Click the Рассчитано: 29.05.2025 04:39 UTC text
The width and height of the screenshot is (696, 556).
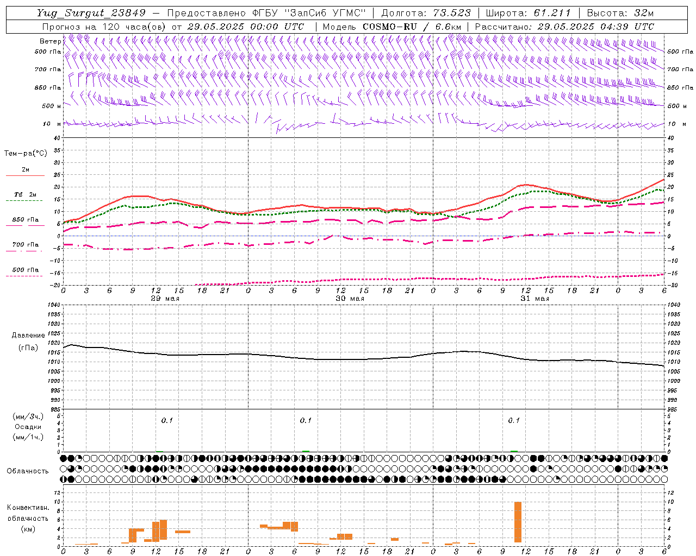point(564,27)
